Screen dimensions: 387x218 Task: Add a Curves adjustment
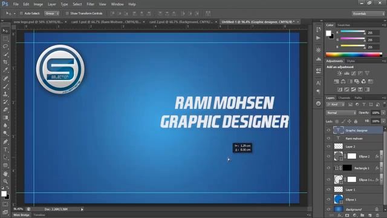point(353,73)
